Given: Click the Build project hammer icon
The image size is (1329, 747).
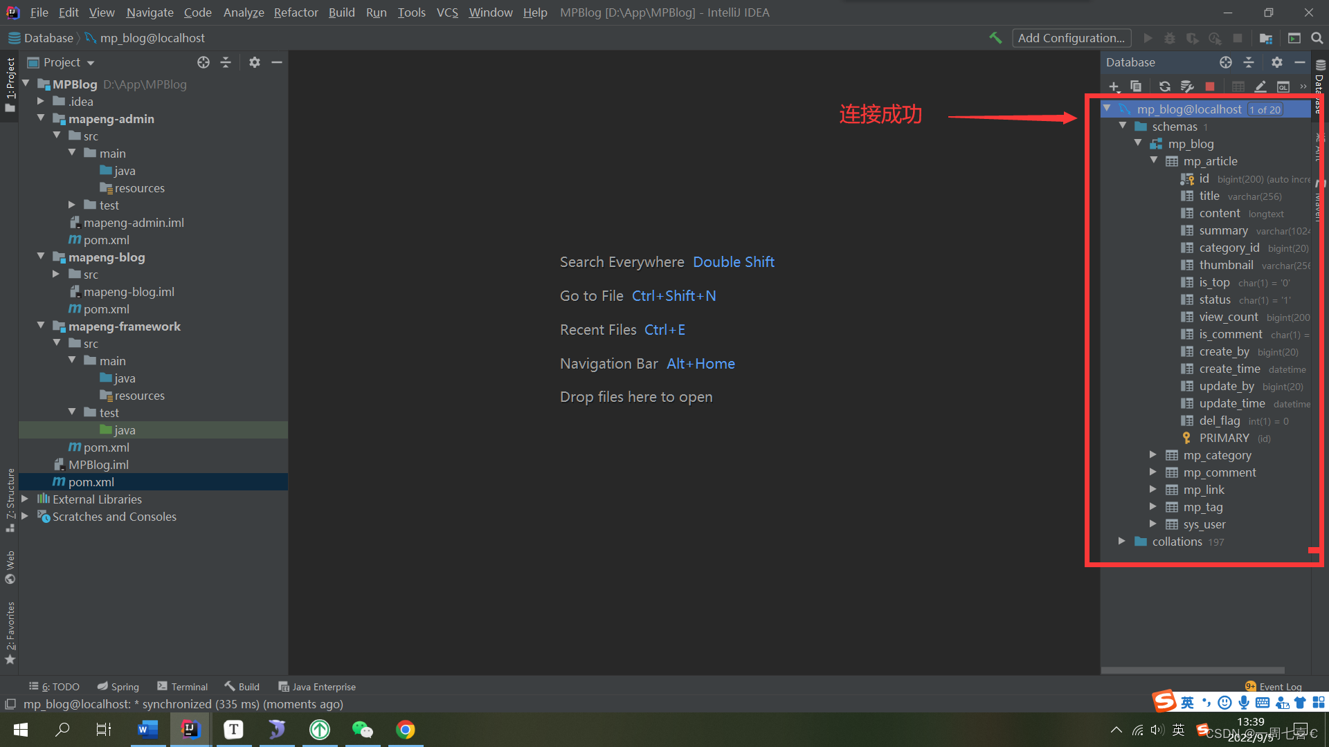Looking at the screenshot, I should pyautogui.click(x=995, y=38).
